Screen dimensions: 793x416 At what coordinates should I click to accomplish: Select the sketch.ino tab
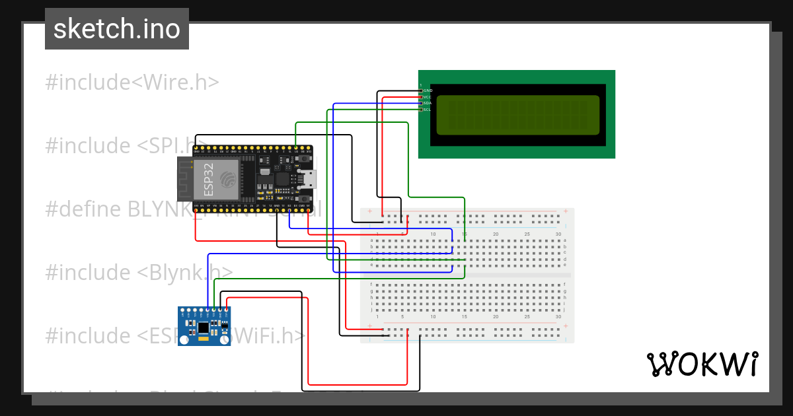point(116,28)
